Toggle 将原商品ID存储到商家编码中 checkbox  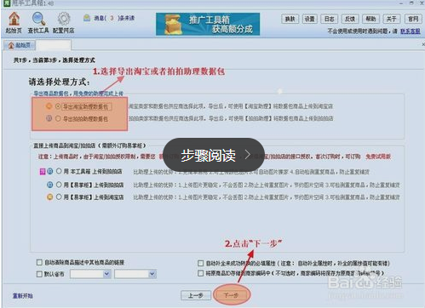pyautogui.click(x=200, y=273)
